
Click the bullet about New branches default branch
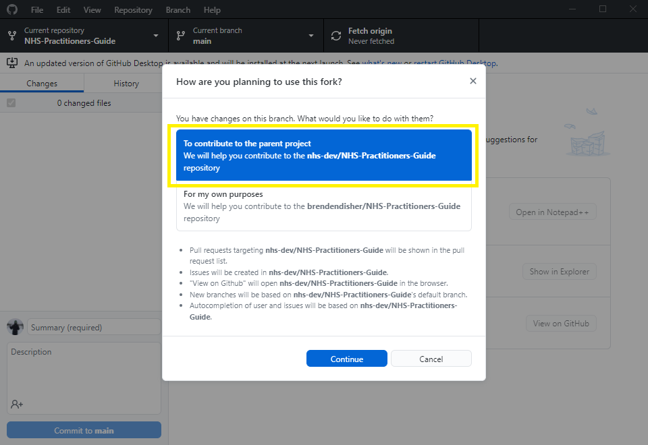(x=328, y=295)
